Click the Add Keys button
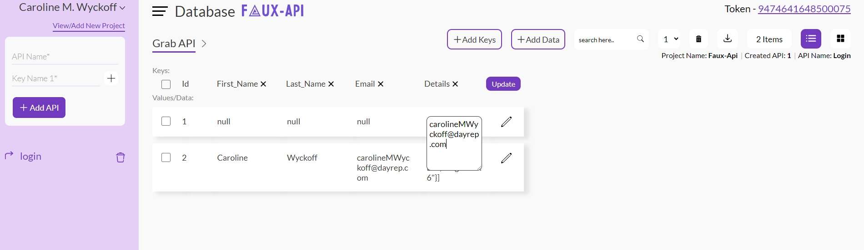864x250 pixels. click(x=474, y=39)
